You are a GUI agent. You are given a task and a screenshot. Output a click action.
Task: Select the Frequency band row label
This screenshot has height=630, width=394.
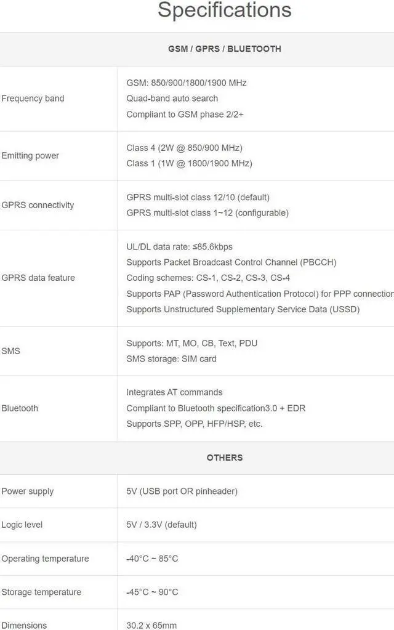pos(33,99)
